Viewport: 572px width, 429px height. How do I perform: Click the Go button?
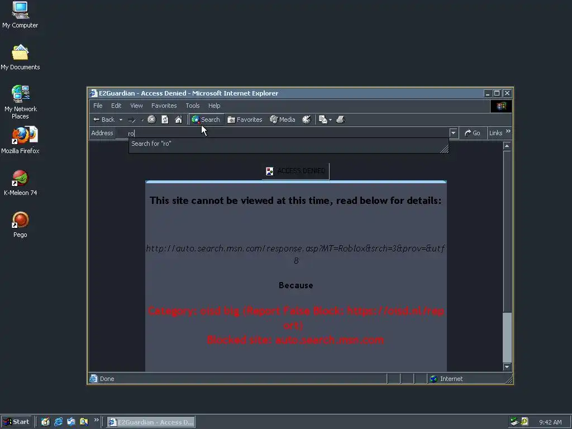coord(473,133)
